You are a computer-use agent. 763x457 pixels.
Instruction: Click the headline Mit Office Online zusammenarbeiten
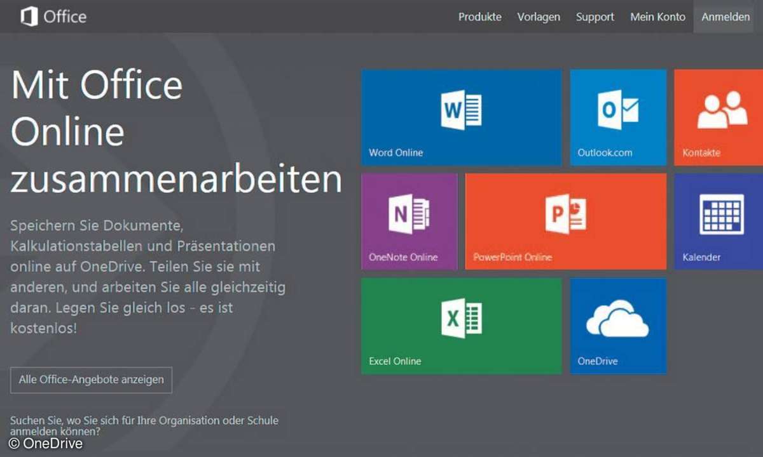click(x=176, y=132)
